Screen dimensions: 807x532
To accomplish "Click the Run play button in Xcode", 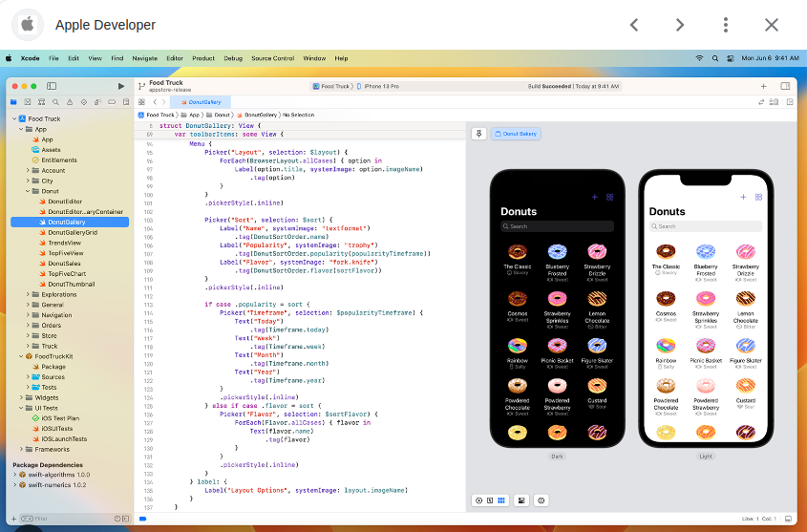I will click(121, 86).
